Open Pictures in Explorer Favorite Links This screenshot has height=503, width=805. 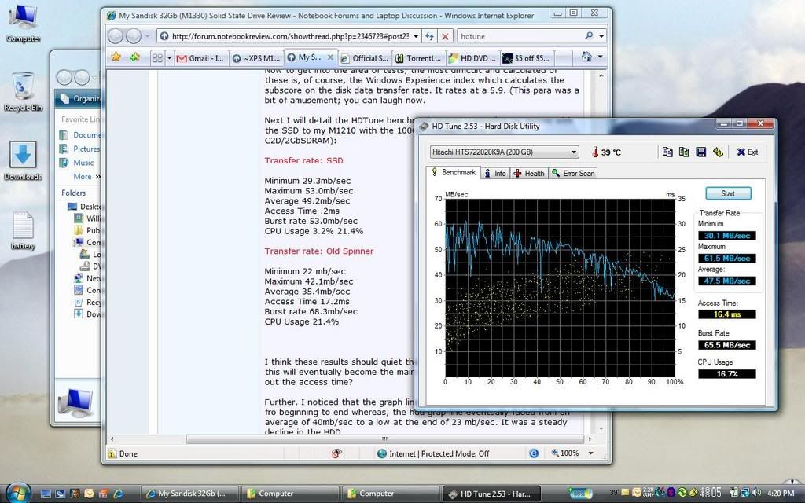[x=79, y=149]
